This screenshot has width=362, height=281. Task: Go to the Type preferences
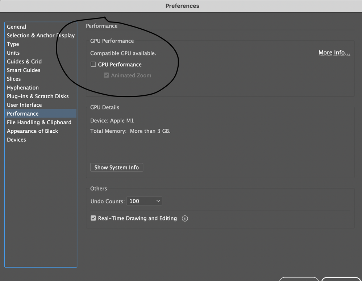[13, 44]
